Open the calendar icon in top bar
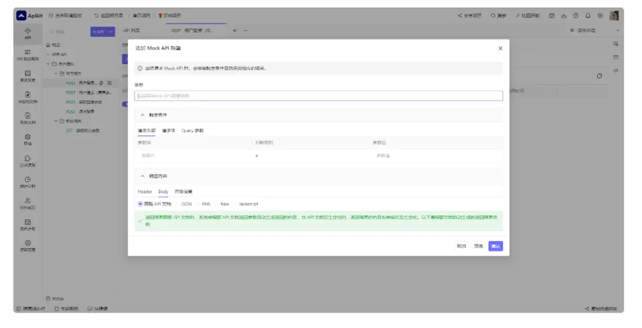The width and height of the screenshot is (642, 328). click(x=551, y=16)
